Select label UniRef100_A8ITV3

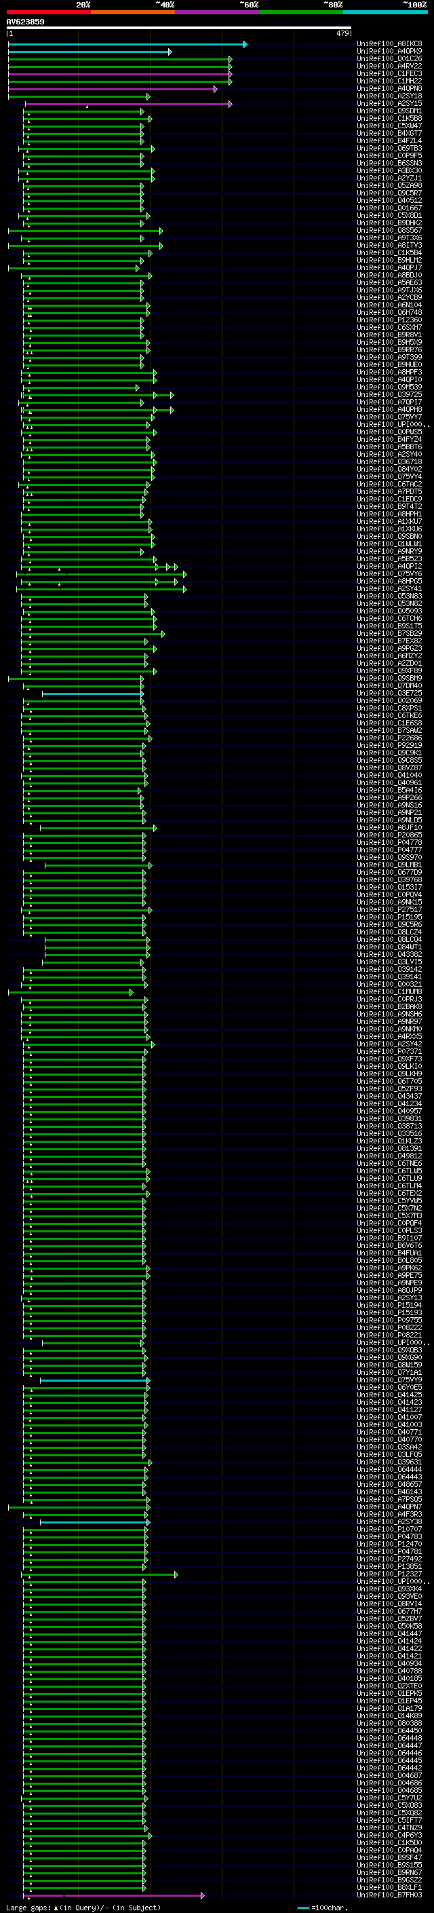pyautogui.click(x=389, y=245)
